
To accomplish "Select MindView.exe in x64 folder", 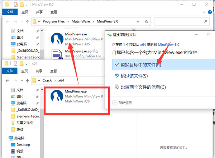I will 77,96.
